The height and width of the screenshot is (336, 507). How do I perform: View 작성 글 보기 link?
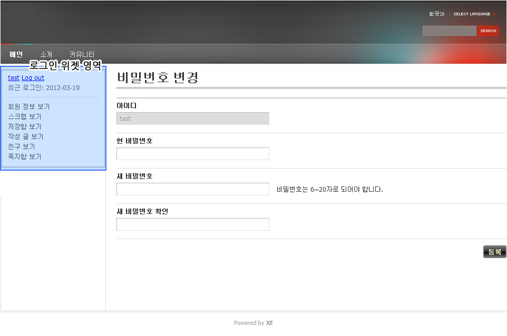[x=26, y=136]
